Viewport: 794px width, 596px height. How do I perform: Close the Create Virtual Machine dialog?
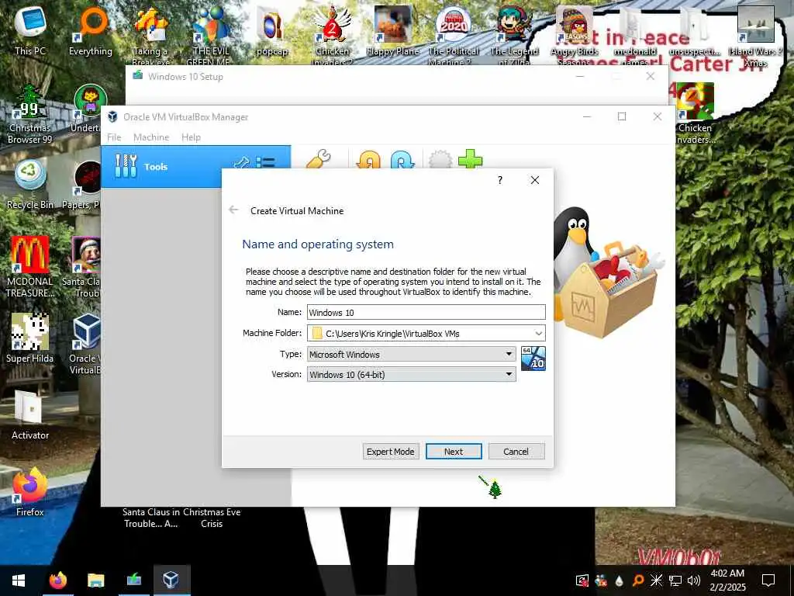(535, 180)
